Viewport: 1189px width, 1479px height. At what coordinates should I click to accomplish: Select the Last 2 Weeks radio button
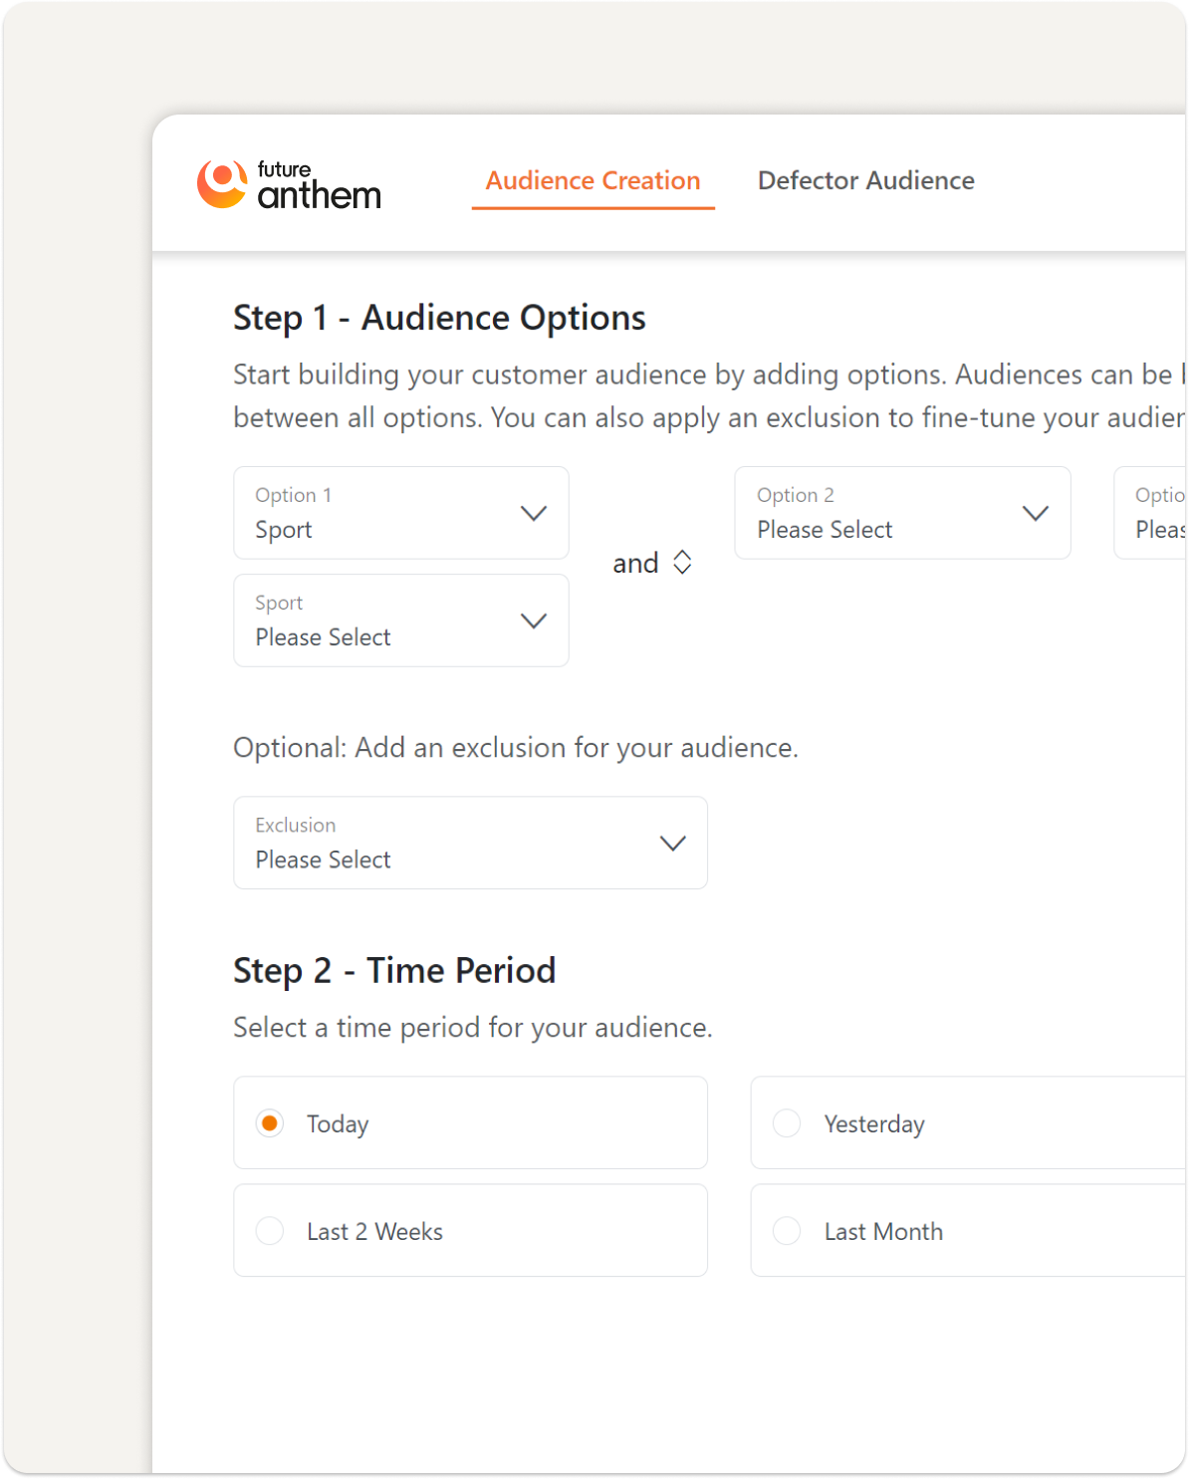pos(270,1231)
